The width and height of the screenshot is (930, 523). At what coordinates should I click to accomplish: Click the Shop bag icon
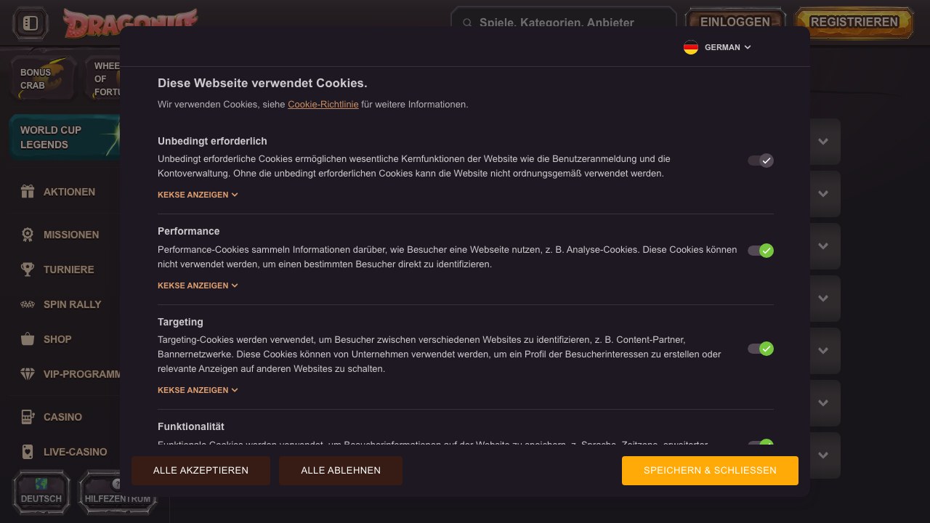click(28, 339)
